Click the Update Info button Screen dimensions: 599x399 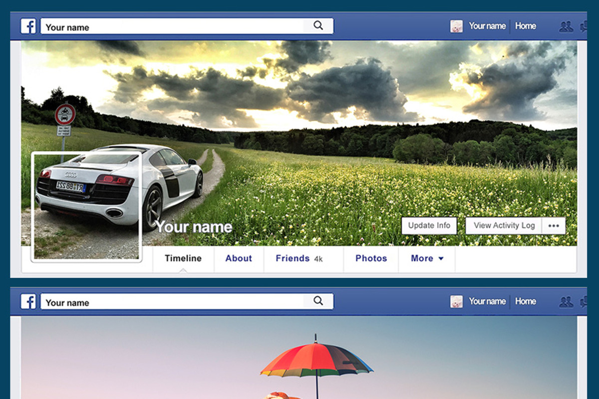[x=429, y=225]
